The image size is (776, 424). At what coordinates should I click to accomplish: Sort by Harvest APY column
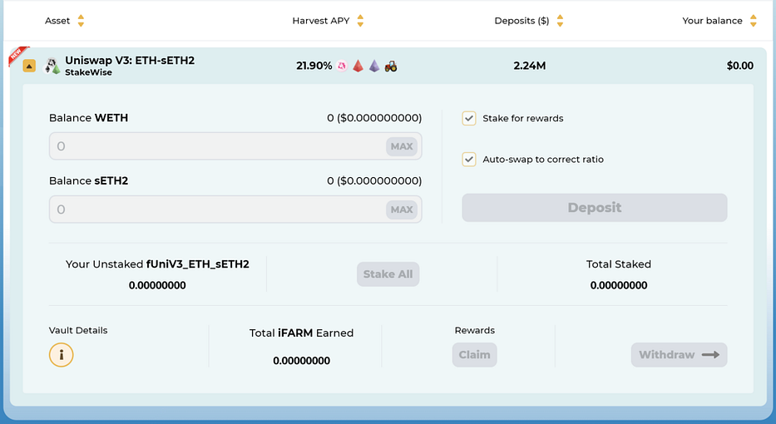tap(360, 21)
